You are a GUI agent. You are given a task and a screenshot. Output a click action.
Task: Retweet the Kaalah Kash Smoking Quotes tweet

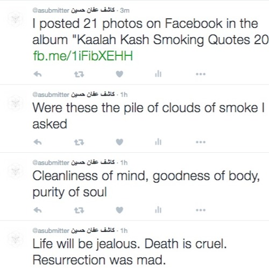79,74
